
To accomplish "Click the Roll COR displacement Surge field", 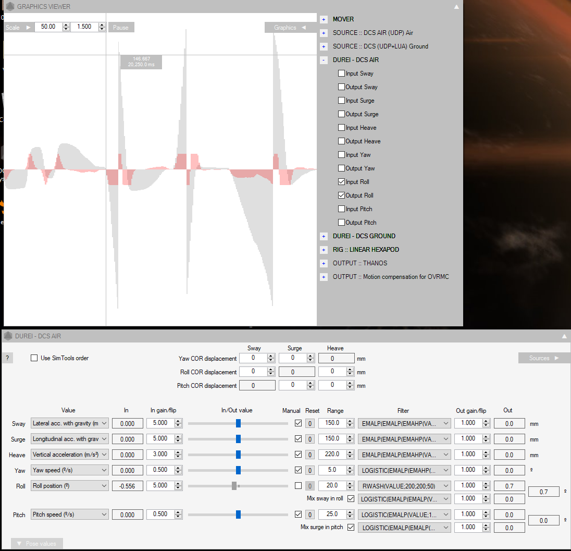I will [297, 372].
